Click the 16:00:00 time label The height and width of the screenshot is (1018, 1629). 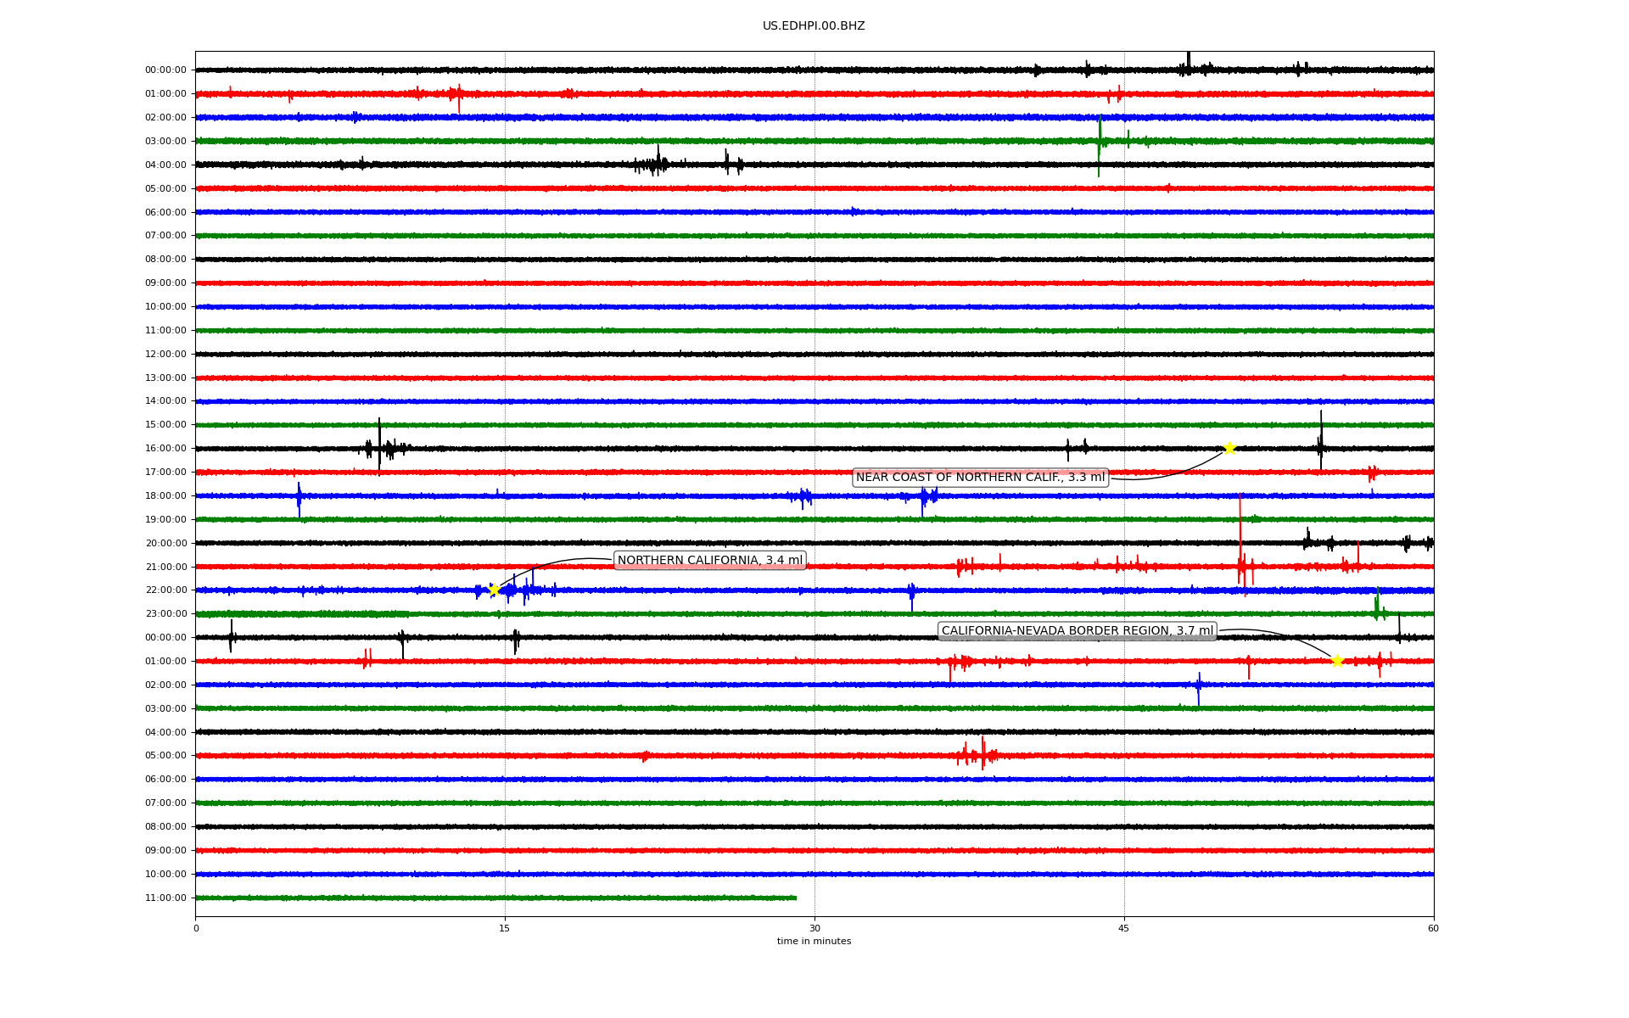pyautogui.click(x=165, y=448)
